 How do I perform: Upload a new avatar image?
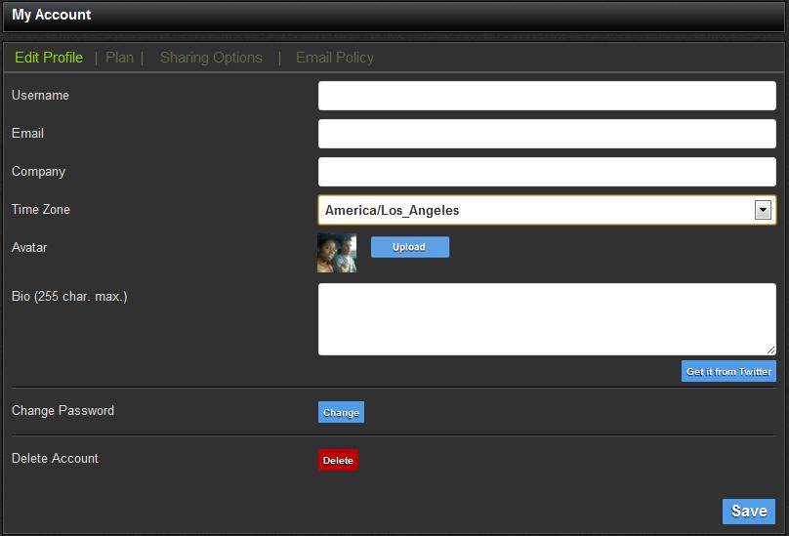(x=410, y=247)
